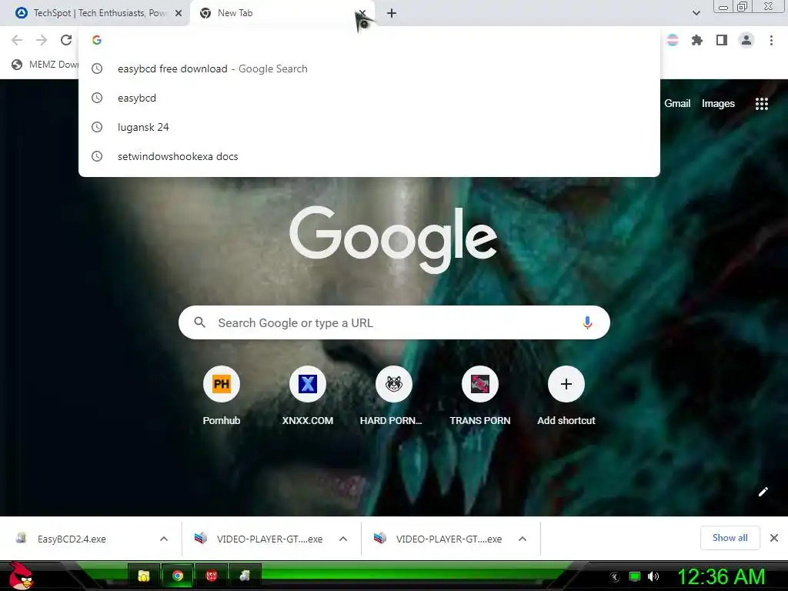Screen dimensions: 788x591
Task: Open the profile avatar icon
Action: click(746, 40)
